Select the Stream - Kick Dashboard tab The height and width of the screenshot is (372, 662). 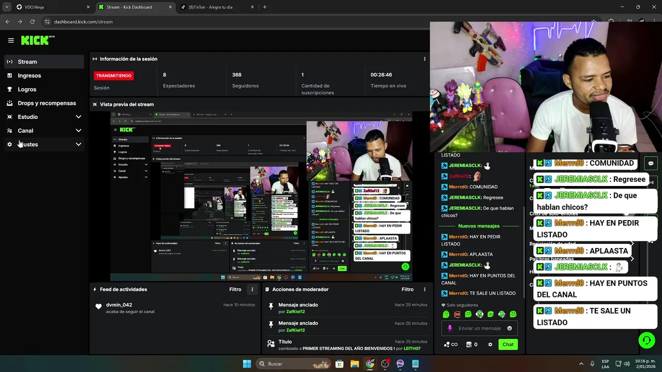(134, 7)
